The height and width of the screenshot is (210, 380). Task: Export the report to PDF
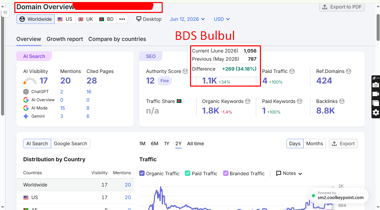[342, 7]
